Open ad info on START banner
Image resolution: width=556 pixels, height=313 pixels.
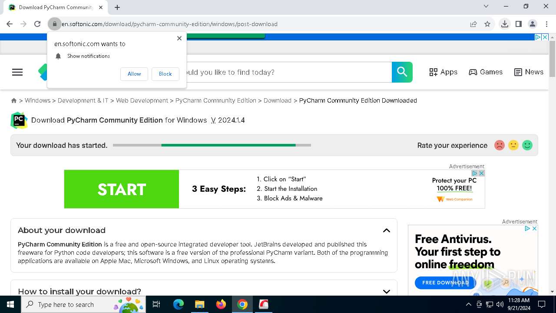click(x=475, y=173)
